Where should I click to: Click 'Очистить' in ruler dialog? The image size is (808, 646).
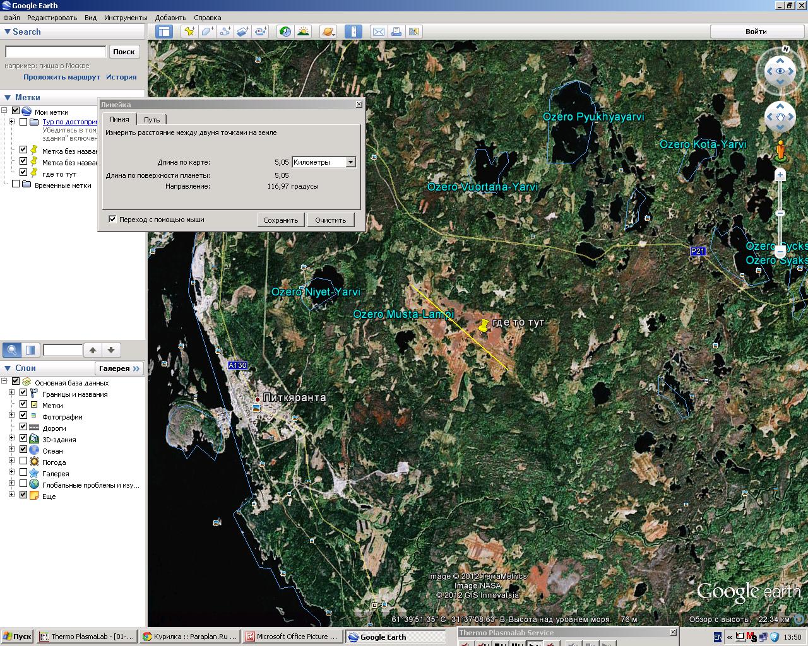pos(331,220)
